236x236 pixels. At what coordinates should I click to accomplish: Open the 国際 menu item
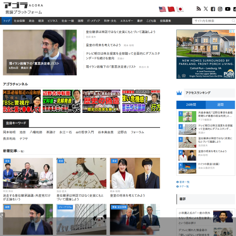[x=81, y=21]
